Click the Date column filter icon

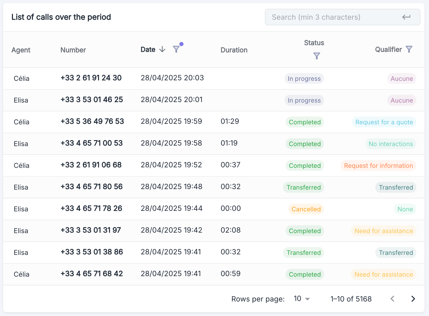click(x=177, y=49)
